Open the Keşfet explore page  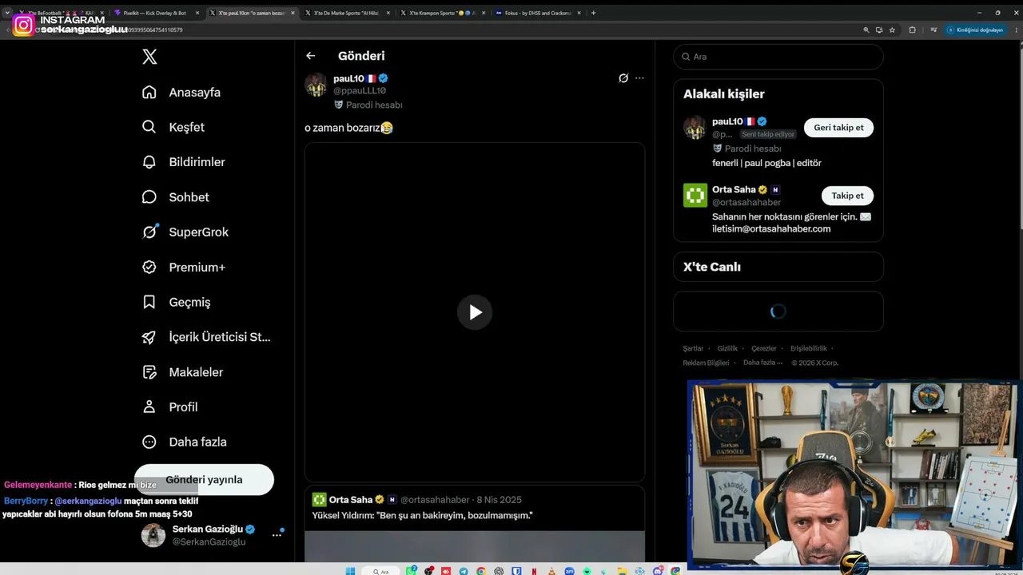click(x=173, y=127)
